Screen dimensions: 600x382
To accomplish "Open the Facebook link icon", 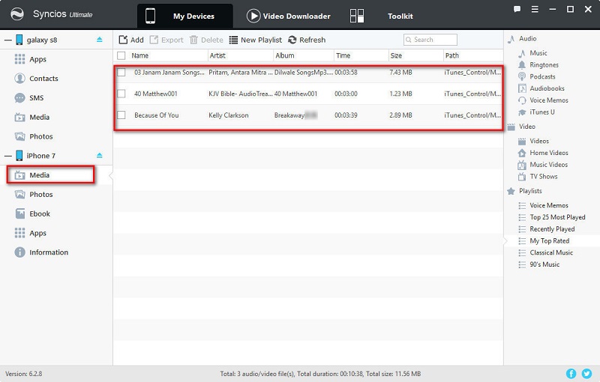I will click(x=571, y=374).
